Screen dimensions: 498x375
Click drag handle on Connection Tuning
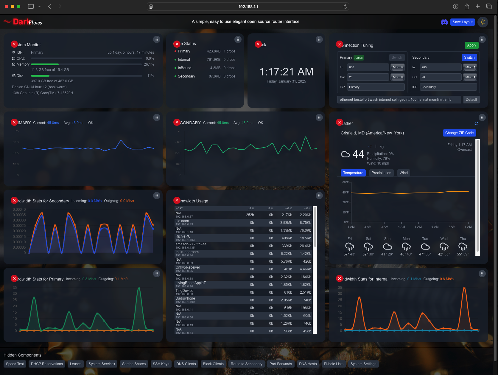[482, 39]
